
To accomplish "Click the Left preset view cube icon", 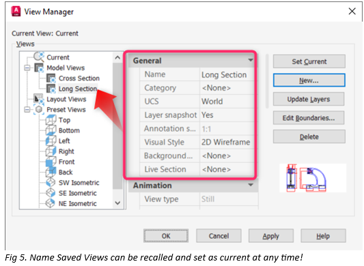I will click(x=51, y=141).
